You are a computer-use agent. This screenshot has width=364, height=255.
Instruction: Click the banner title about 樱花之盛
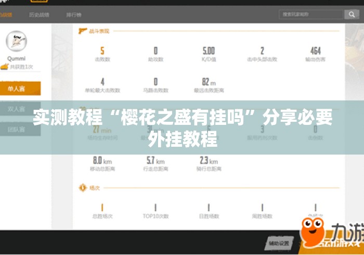point(183,127)
